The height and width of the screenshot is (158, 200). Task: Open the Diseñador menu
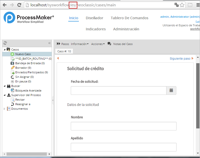pyautogui.click(x=94, y=18)
